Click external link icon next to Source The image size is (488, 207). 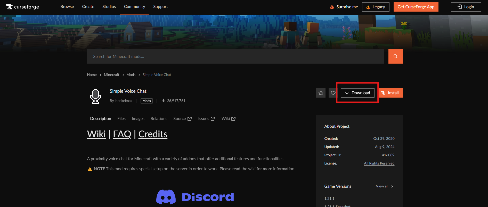190,119
